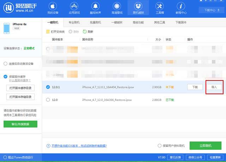226x162 pixels.
Task: Click the 备份/恢复数据 button
Action: click(x=20, y=124)
